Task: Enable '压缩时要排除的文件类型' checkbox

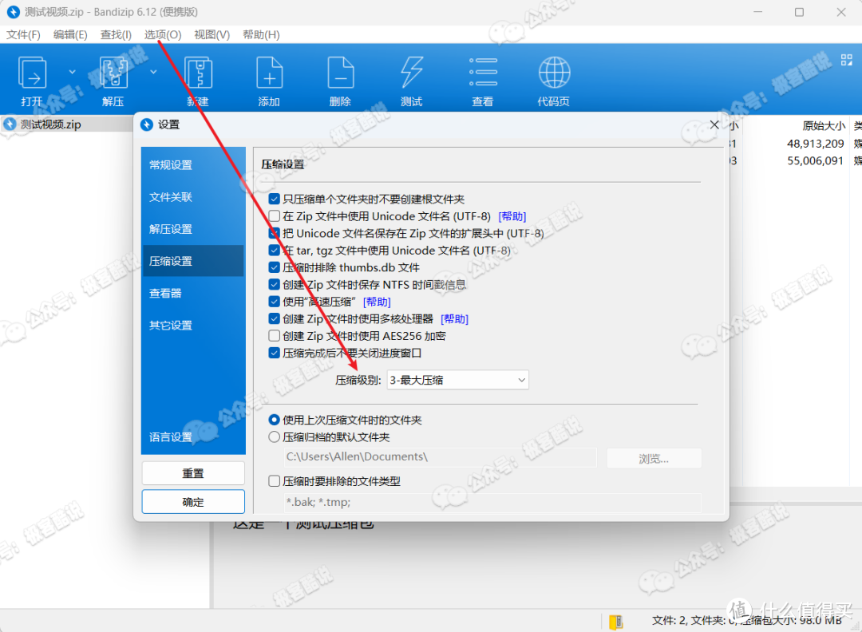Action: coord(275,481)
